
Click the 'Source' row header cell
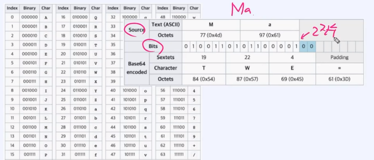[137, 30]
